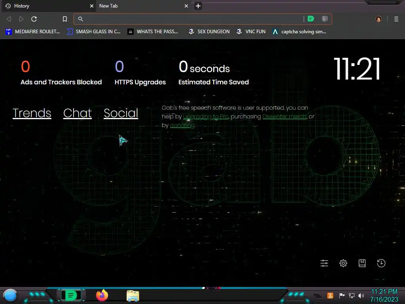Click the Ads and Trackers Blocked counter
Image resolution: width=405 pixels, height=304 pixels.
pyautogui.click(x=61, y=73)
